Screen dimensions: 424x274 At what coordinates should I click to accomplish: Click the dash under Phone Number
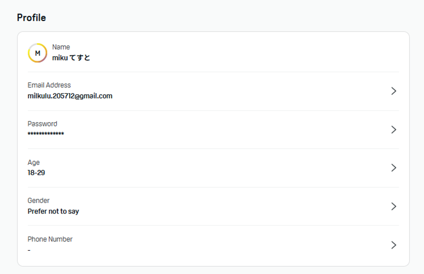point(29,250)
